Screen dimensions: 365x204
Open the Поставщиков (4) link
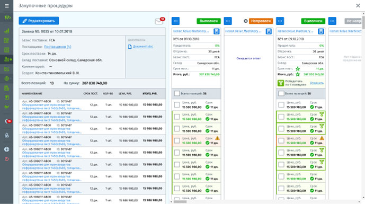[58, 47]
